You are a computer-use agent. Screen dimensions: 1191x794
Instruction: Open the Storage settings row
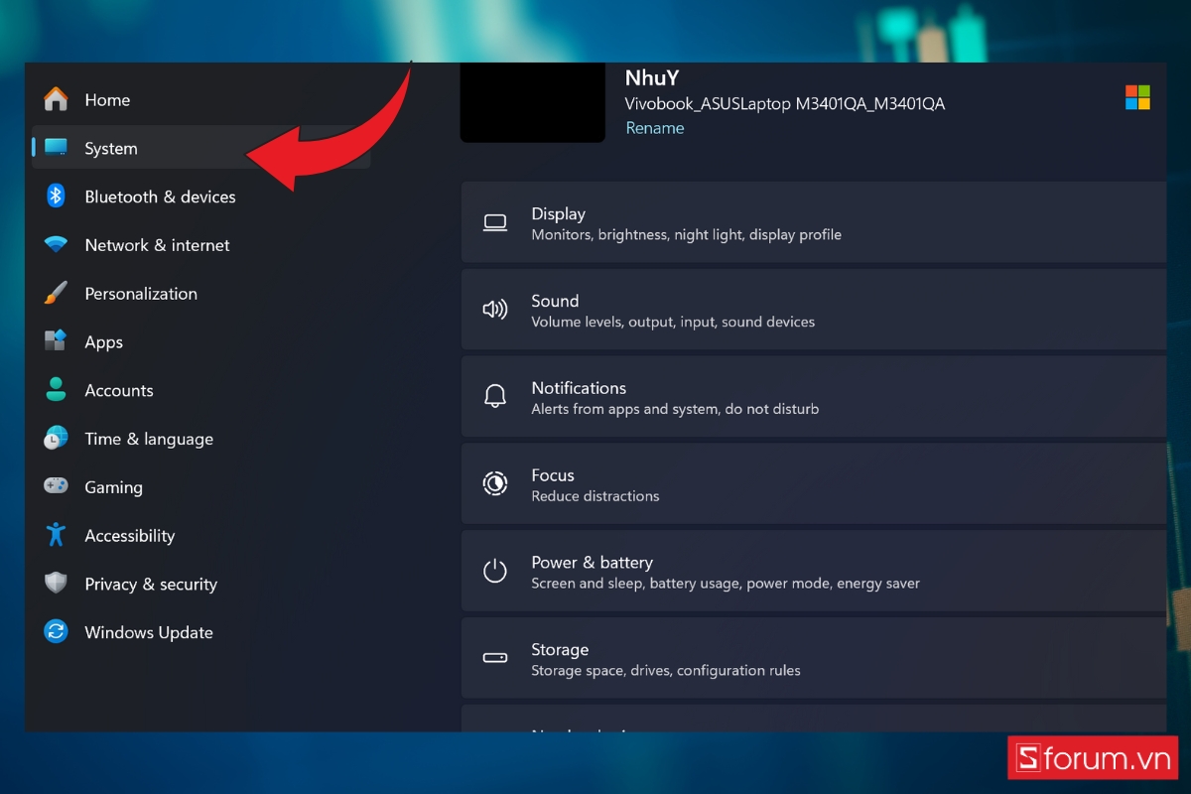tap(814, 658)
